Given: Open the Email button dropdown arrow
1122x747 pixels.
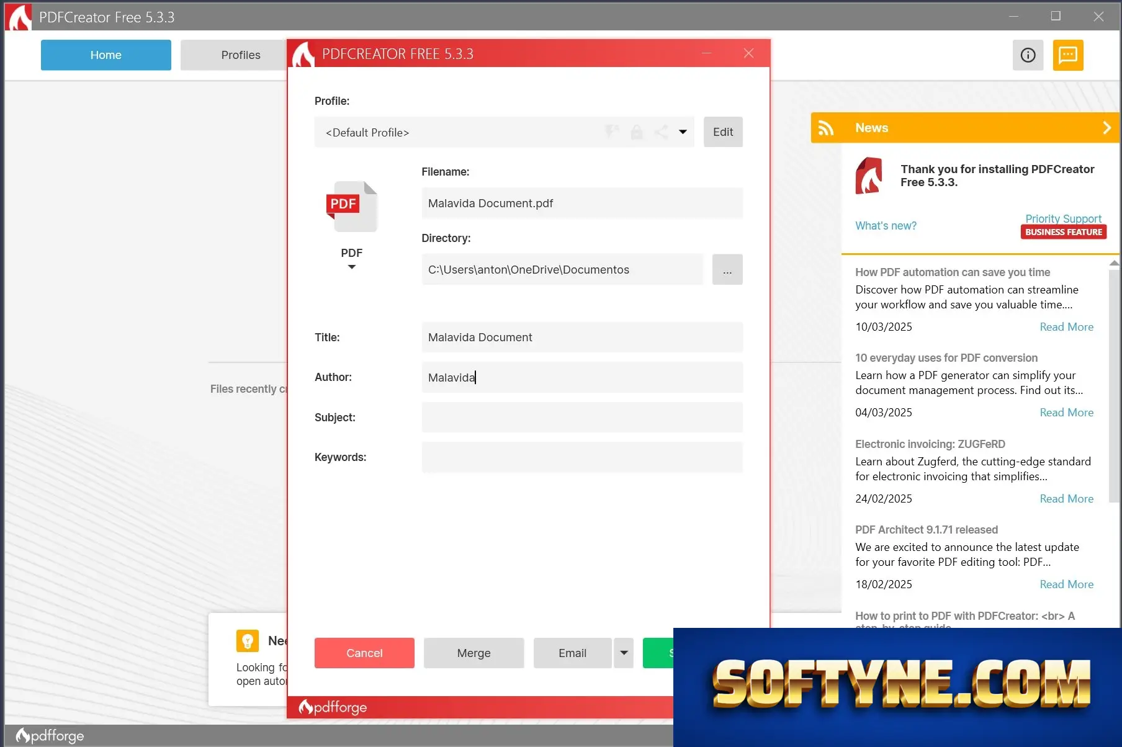Looking at the screenshot, I should coord(624,653).
